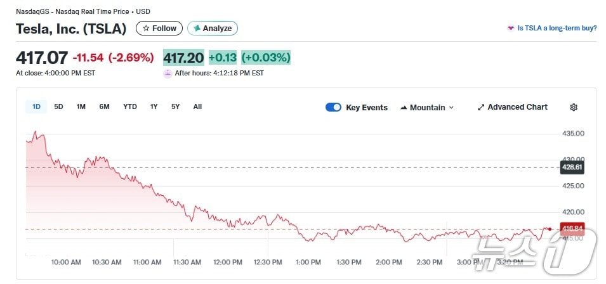This screenshot has height=284, width=606.
Task: Click icon beside 'Is TSLA a long-term buy?'
Action: (510, 29)
